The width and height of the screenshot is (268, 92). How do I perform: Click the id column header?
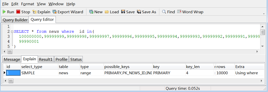coord(13,67)
